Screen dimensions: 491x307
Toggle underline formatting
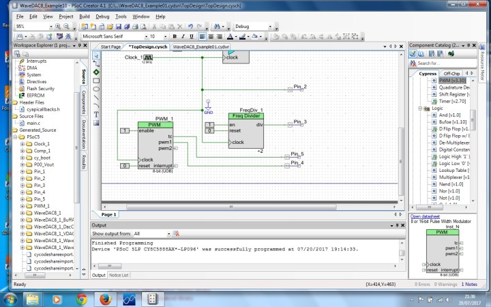point(192,37)
